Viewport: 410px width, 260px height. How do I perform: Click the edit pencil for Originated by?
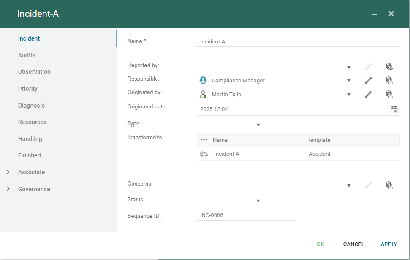coord(368,94)
